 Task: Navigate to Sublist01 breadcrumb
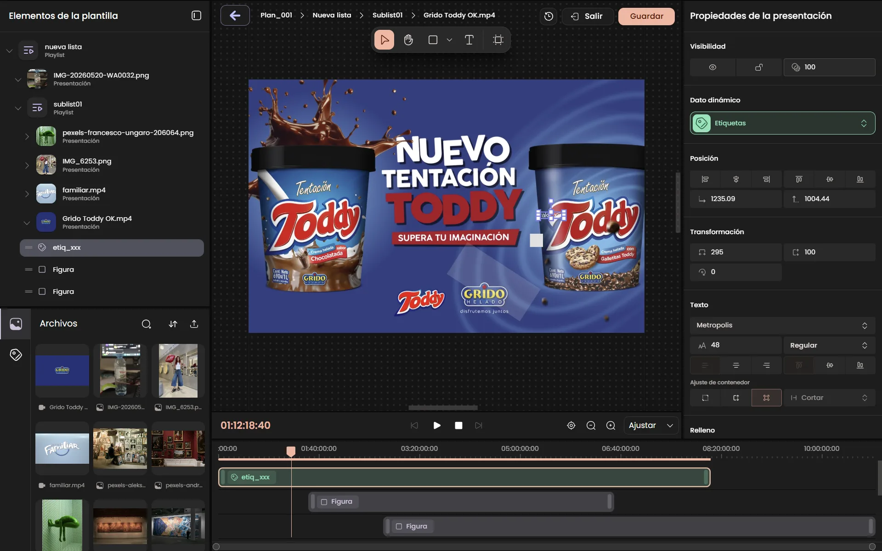387,15
